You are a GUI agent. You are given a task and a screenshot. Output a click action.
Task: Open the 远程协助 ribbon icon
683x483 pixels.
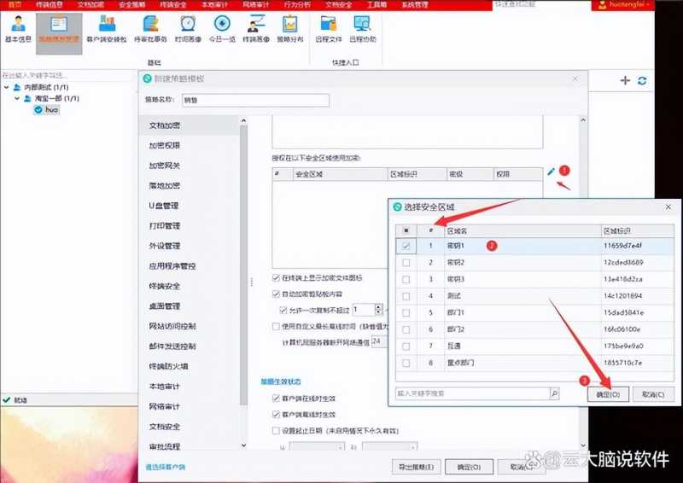point(362,29)
